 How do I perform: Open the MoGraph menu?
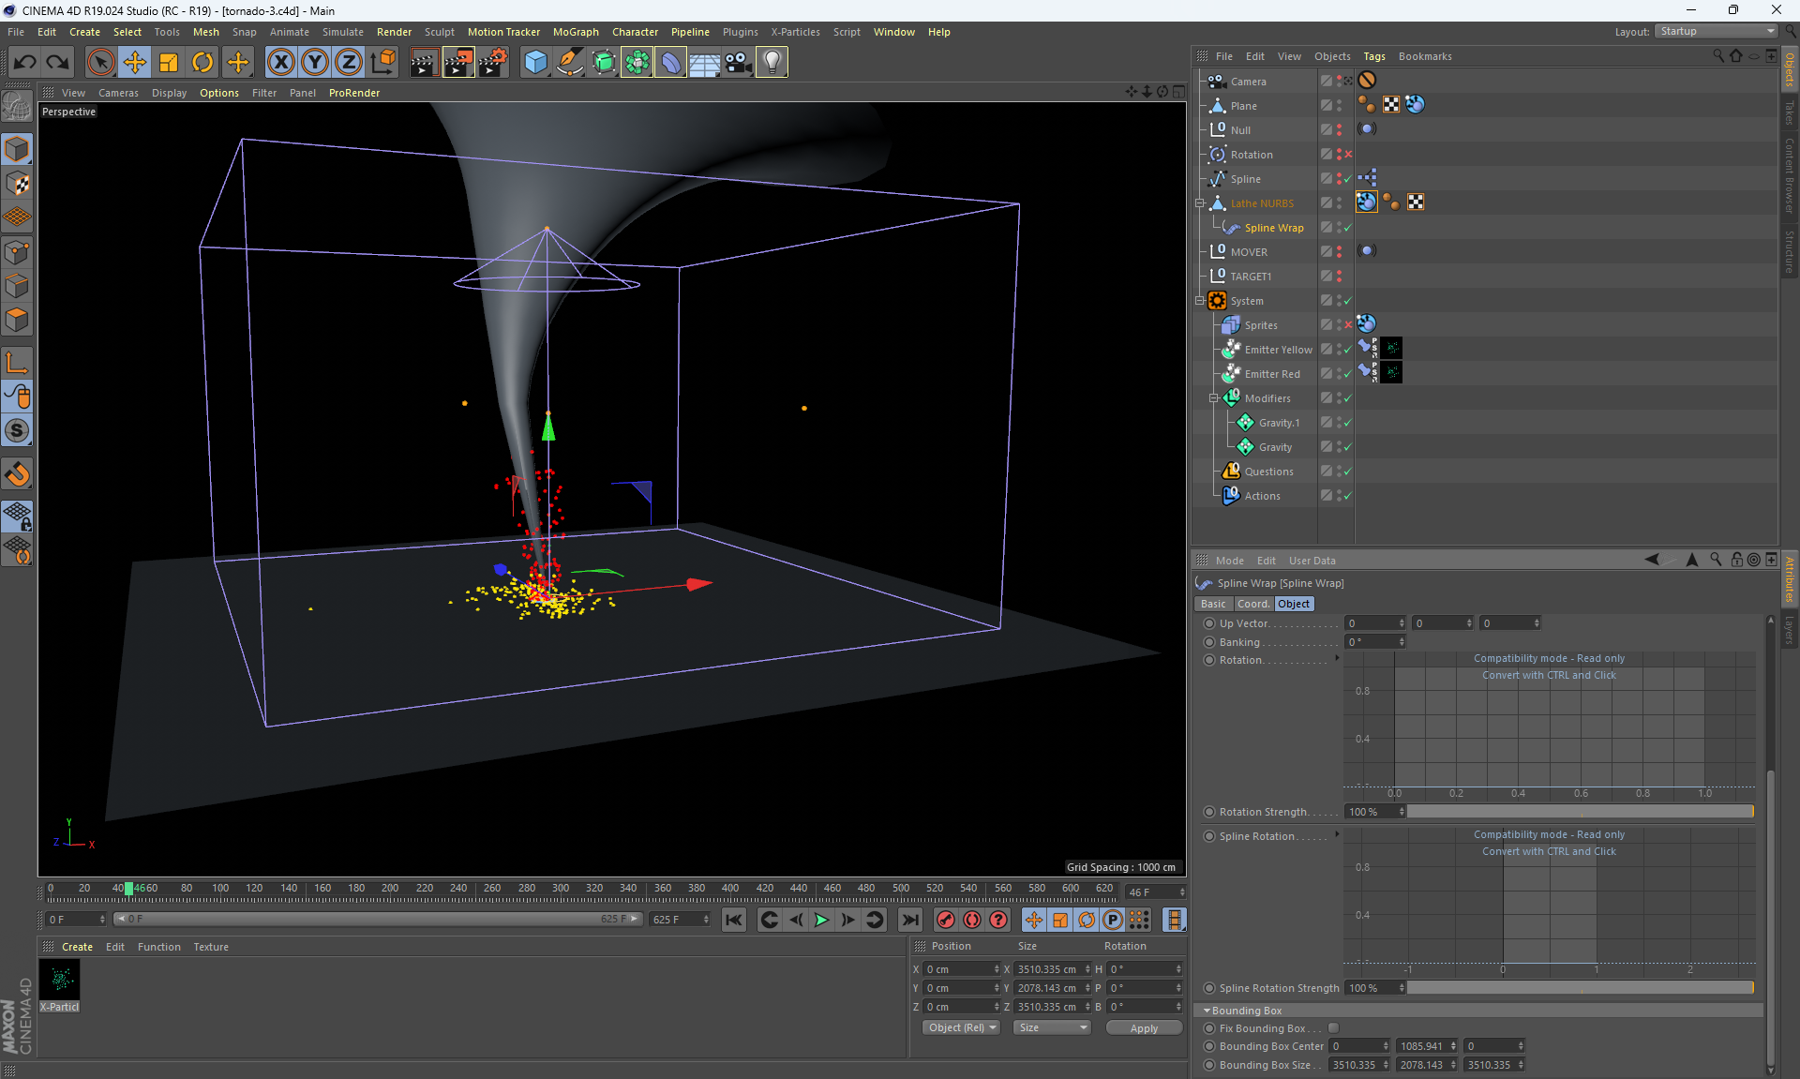[x=575, y=32]
